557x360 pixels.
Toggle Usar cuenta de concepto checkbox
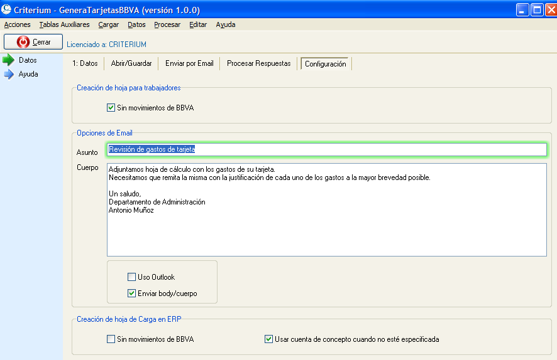coord(268,339)
